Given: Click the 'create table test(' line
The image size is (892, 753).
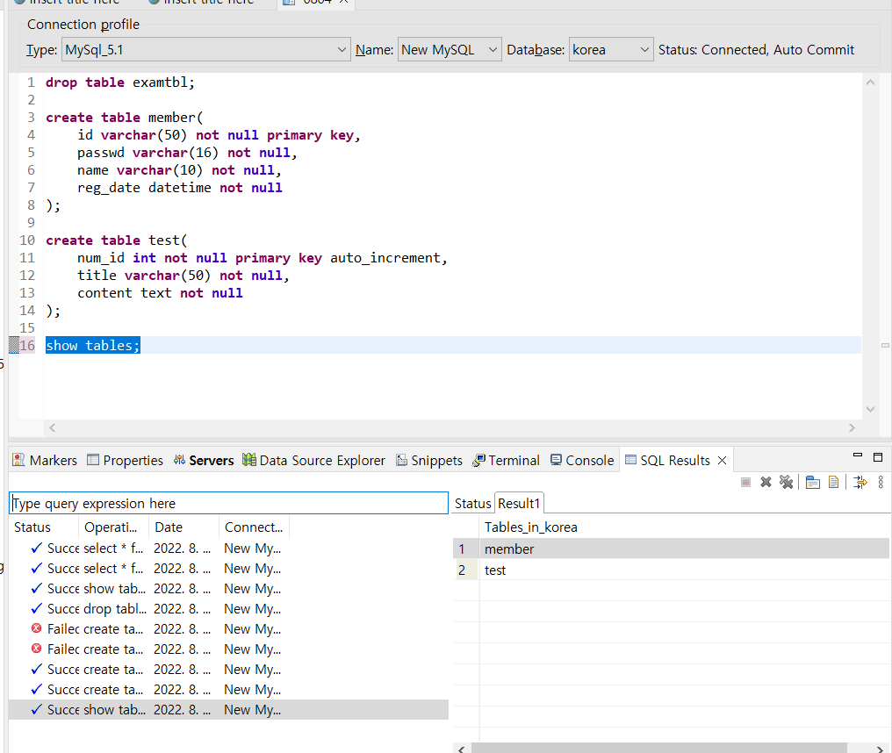Looking at the screenshot, I should [x=116, y=240].
